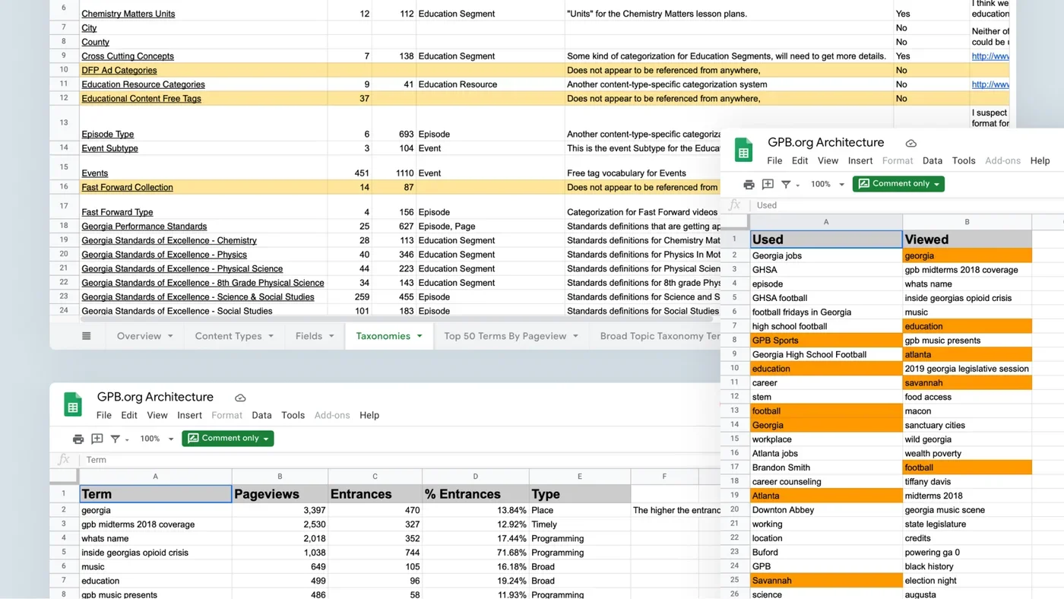Click the 'Viewed' header cell

pos(967,239)
